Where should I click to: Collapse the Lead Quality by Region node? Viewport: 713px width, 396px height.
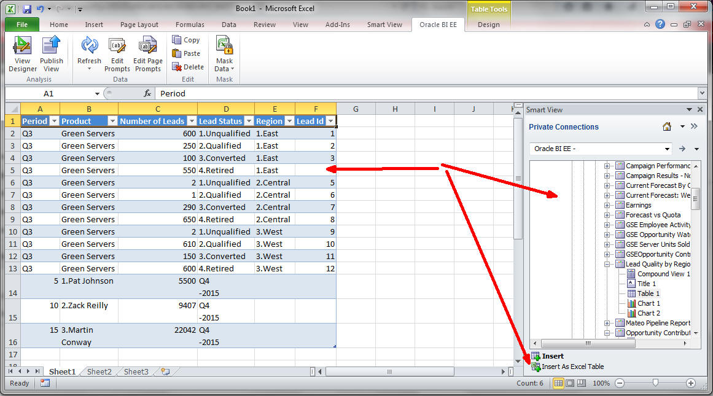coord(607,264)
